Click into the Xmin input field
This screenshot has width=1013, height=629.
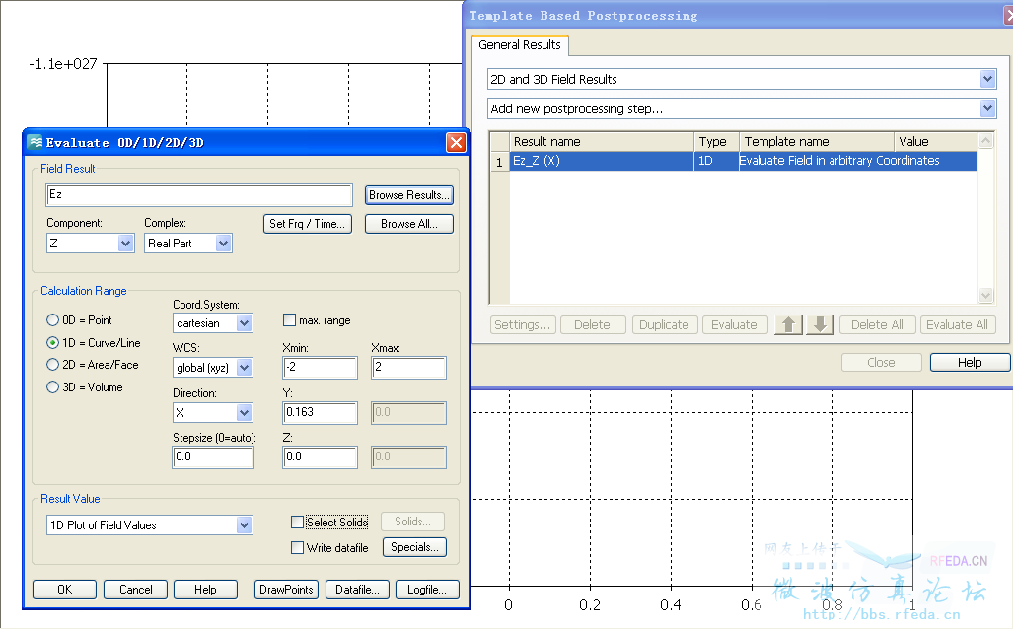click(320, 368)
